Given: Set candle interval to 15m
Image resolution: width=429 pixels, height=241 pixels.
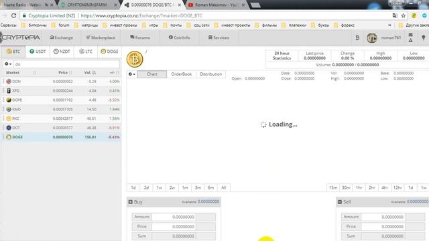Looking at the screenshot, I should [333, 187].
